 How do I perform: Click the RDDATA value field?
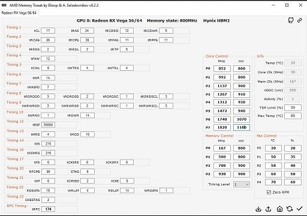coord(48,190)
